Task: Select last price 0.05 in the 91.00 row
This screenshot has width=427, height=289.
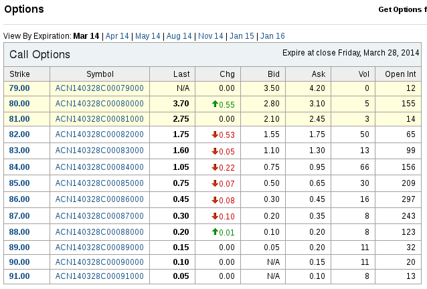Action: [181, 276]
